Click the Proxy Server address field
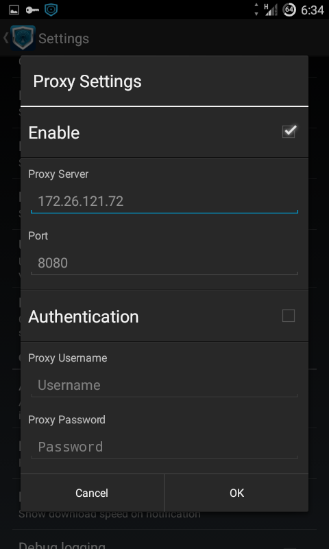This screenshot has height=549, width=329. click(164, 202)
